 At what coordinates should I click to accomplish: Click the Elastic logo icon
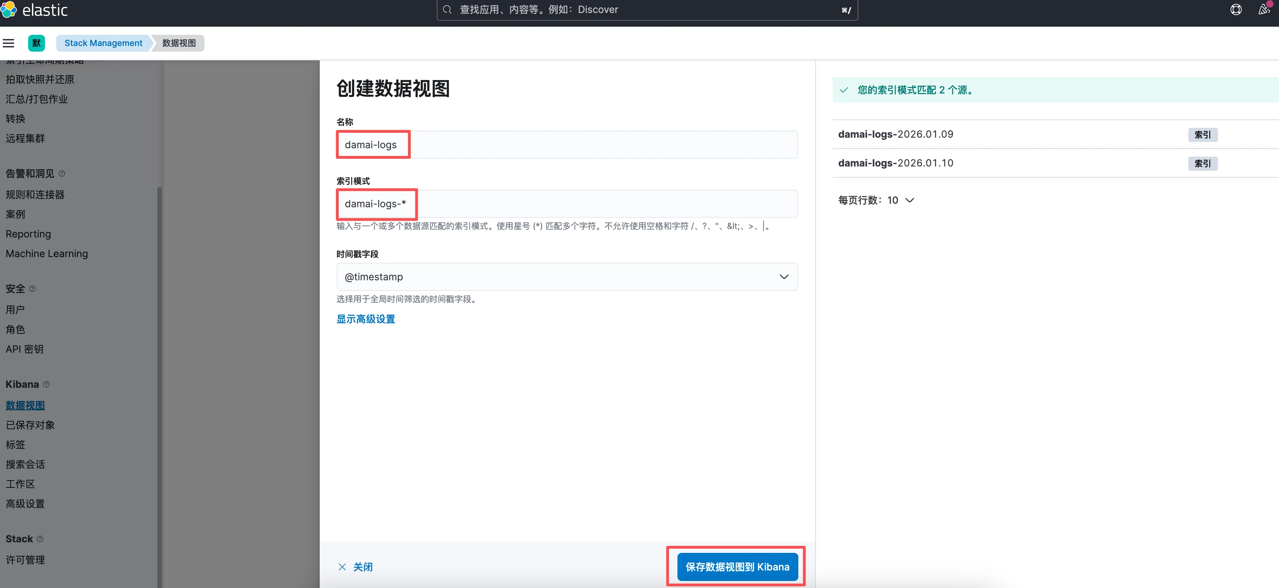pos(8,9)
